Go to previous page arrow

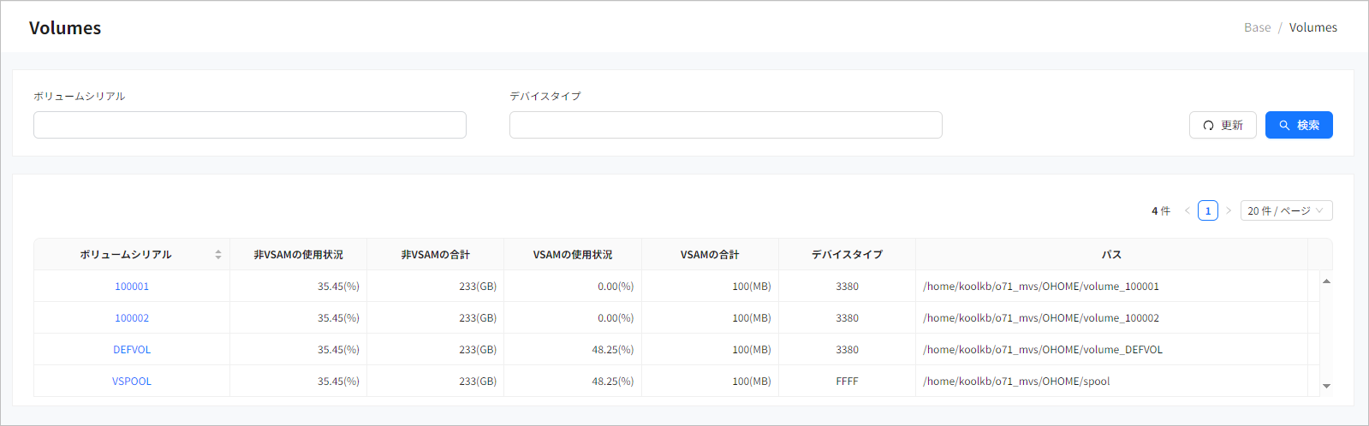1187,210
